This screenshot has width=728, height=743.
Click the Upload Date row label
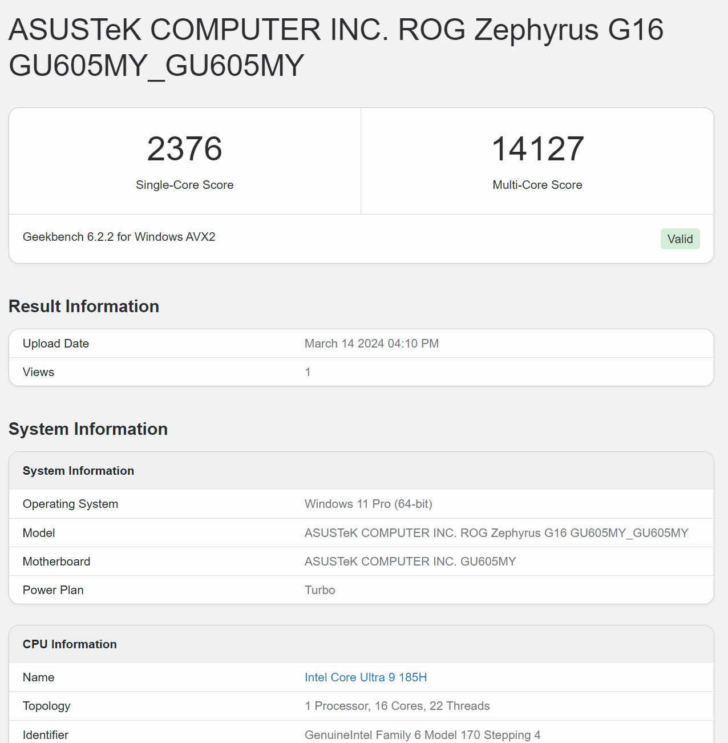click(x=56, y=344)
